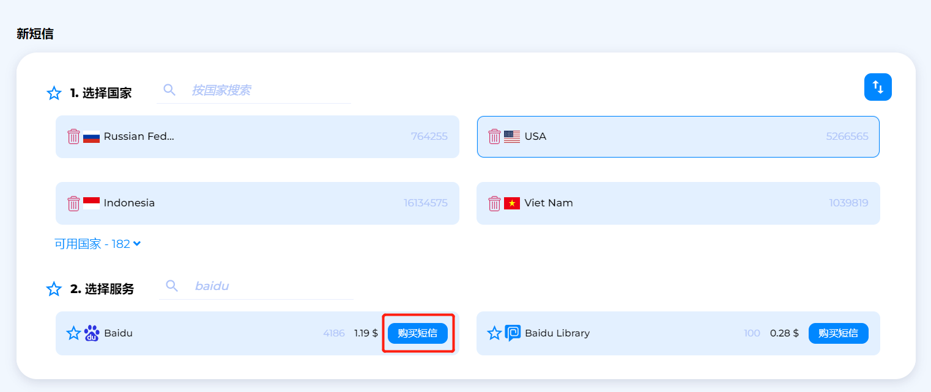Click the Baidu availability count 4186

click(334, 333)
